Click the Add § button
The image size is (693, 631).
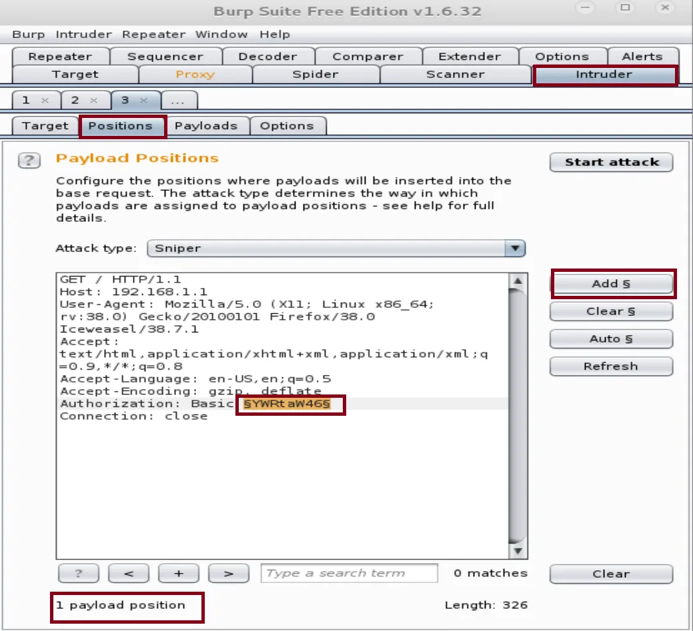pos(612,284)
